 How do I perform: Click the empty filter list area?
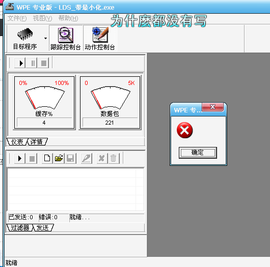(75, 190)
